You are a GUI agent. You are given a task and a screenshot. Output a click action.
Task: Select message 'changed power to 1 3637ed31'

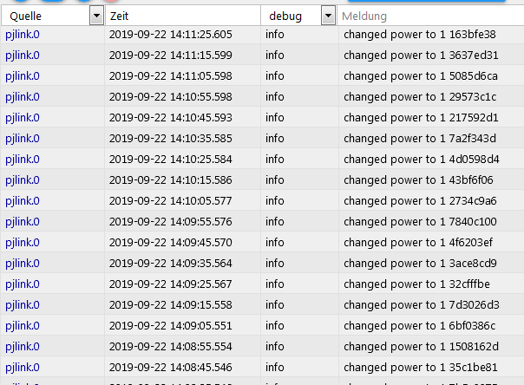(x=421, y=55)
